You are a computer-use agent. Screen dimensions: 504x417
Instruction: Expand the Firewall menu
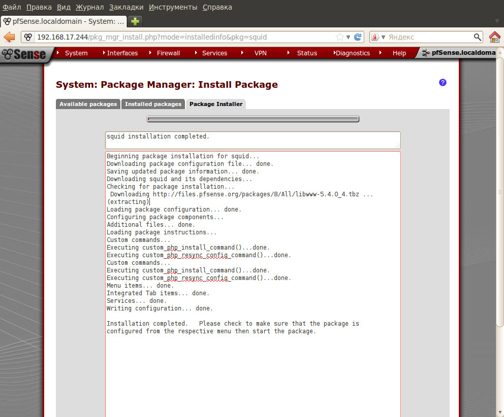pyautogui.click(x=168, y=53)
